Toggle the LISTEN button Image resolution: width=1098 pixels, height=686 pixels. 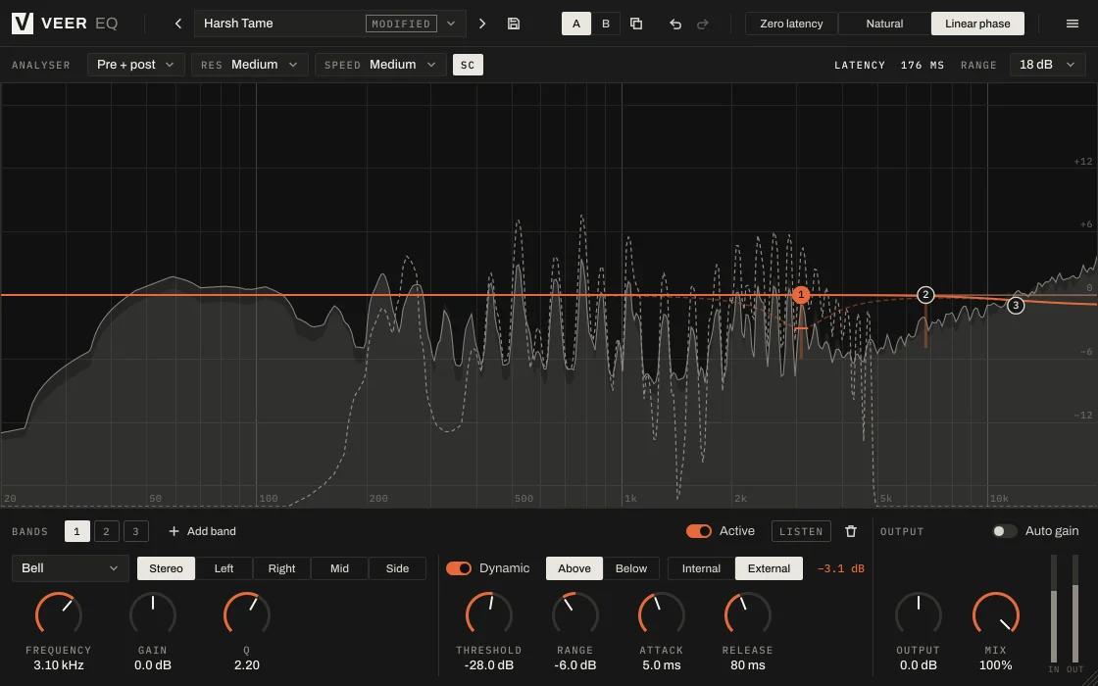(x=801, y=531)
